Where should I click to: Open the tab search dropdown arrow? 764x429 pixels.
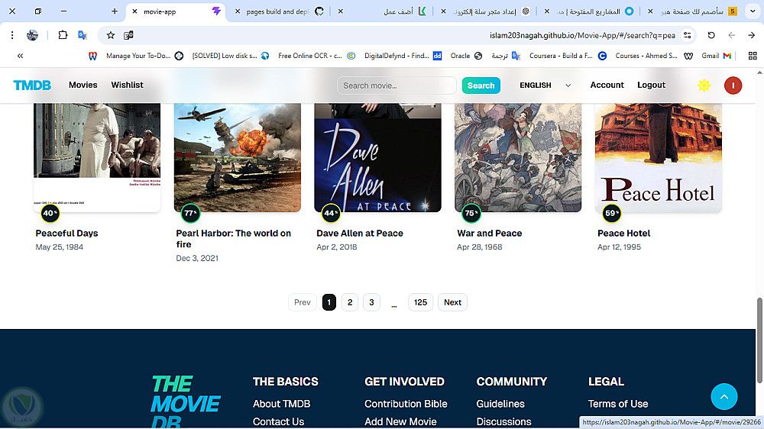(x=753, y=11)
